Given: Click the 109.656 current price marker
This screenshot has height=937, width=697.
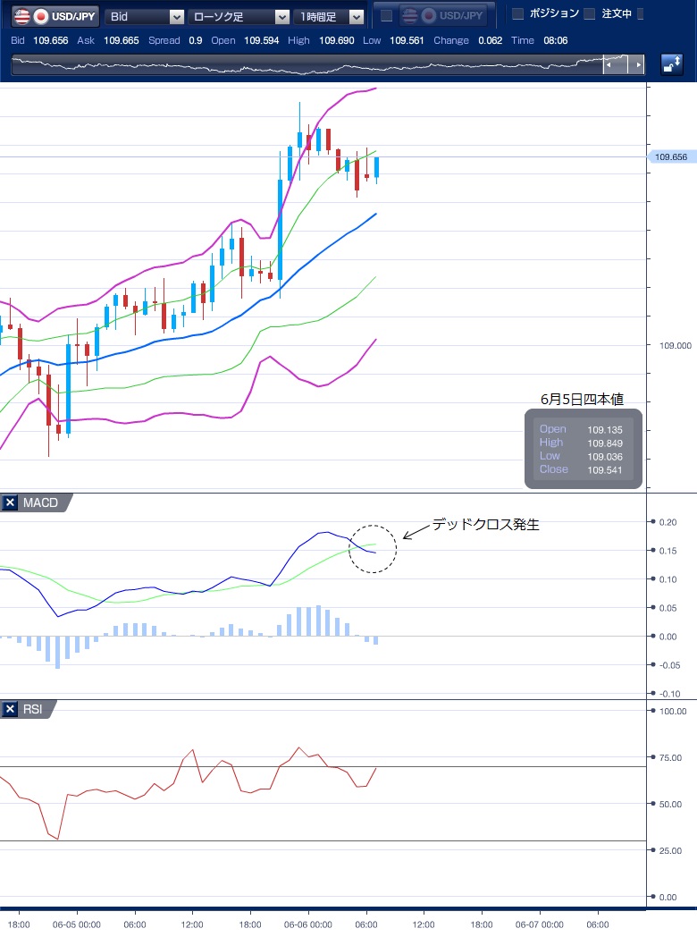Looking at the screenshot, I should pos(670,157).
